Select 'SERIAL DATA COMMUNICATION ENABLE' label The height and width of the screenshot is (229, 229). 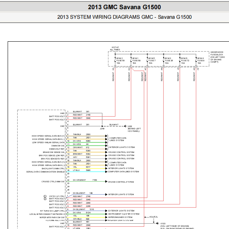[45, 172]
